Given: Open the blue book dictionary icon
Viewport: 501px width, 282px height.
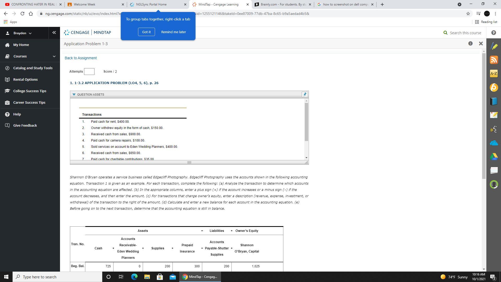Looking at the screenshot, I should (494, 101).
